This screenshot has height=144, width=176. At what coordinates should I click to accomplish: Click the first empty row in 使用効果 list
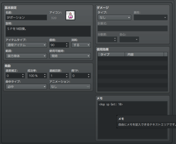point(133,59)
